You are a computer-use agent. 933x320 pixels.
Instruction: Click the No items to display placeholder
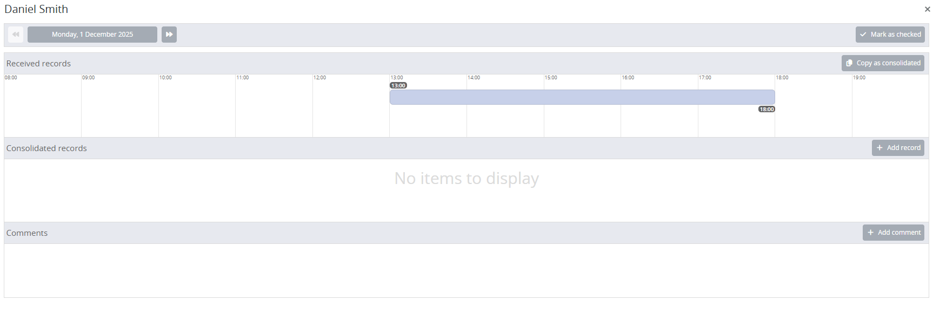466,179
